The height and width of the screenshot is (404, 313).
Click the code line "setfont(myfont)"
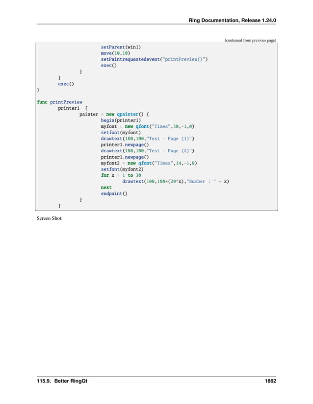[x=121, y=132]
